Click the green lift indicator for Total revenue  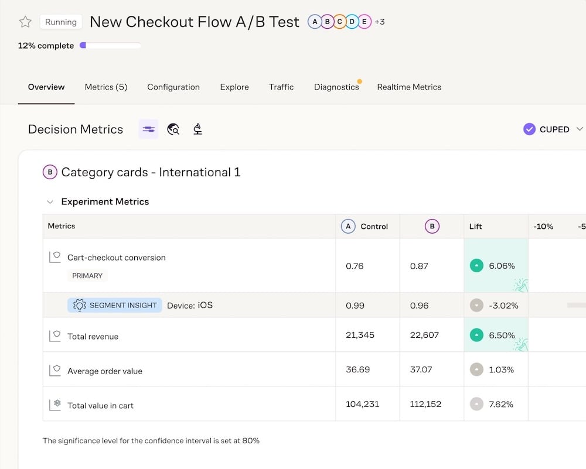(x=476, y=336)
